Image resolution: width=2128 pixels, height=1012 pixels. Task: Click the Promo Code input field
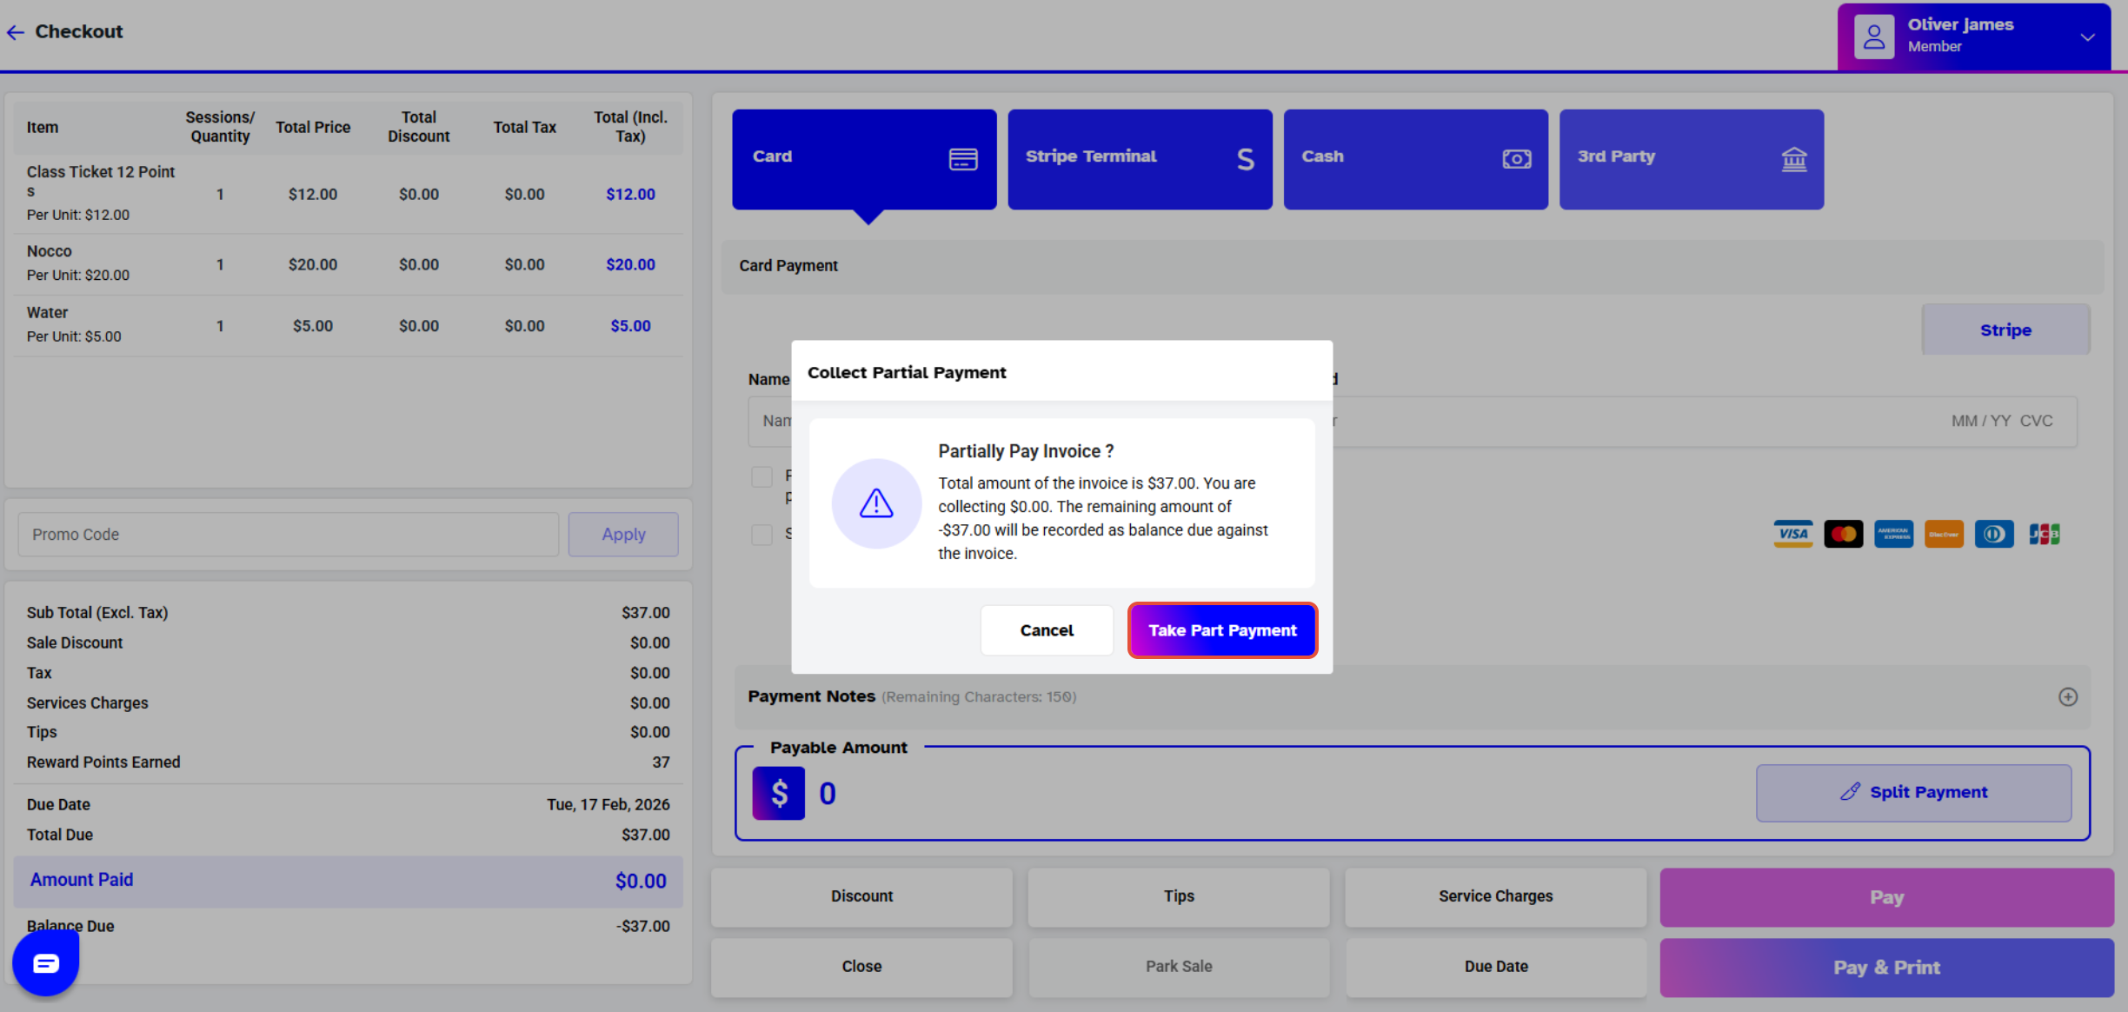coord(288,535)
